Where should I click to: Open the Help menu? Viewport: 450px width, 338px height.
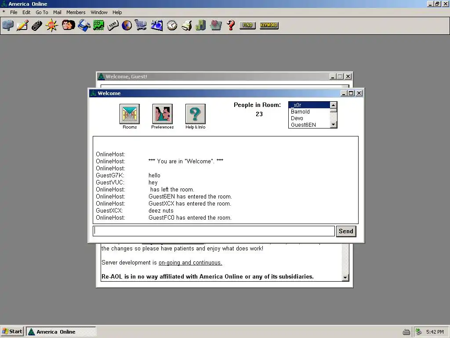(117, 12)
